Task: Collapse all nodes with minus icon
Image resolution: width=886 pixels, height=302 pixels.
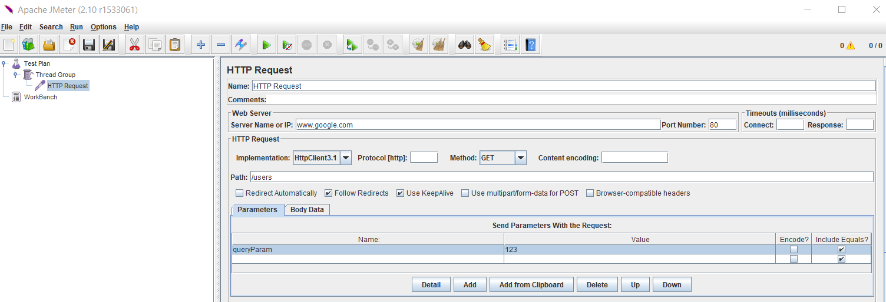Action: (220, 45)
